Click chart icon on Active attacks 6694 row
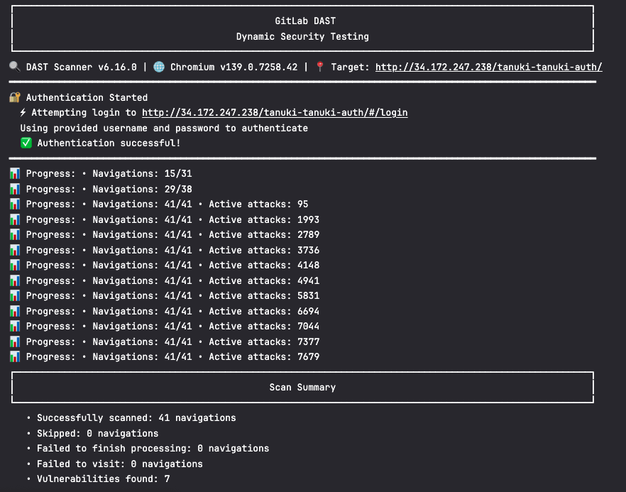The height and width of the screenshot is (492, 626). coord(15,311)
